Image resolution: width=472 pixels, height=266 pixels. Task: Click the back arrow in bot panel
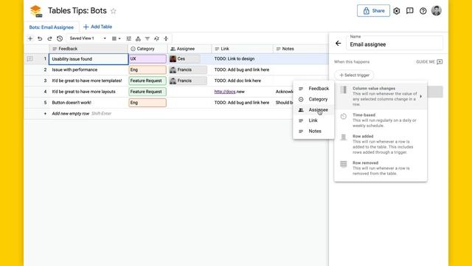[339, 44]
